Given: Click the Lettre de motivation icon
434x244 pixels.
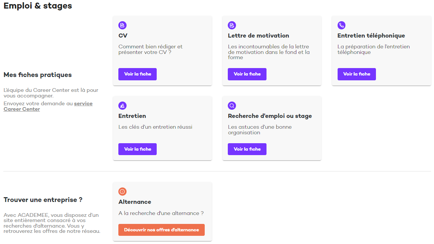Looking at the screenshot, I should 232,25.
